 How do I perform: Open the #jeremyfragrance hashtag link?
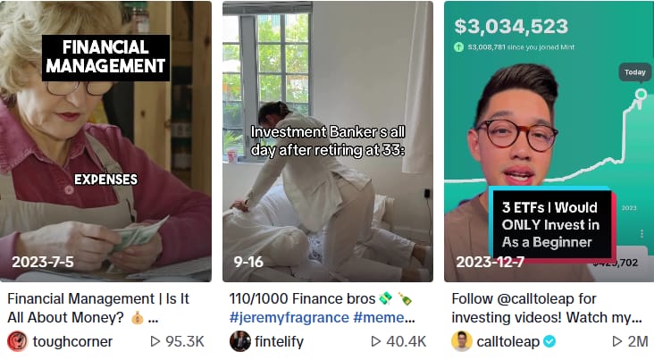click(289, 317)
